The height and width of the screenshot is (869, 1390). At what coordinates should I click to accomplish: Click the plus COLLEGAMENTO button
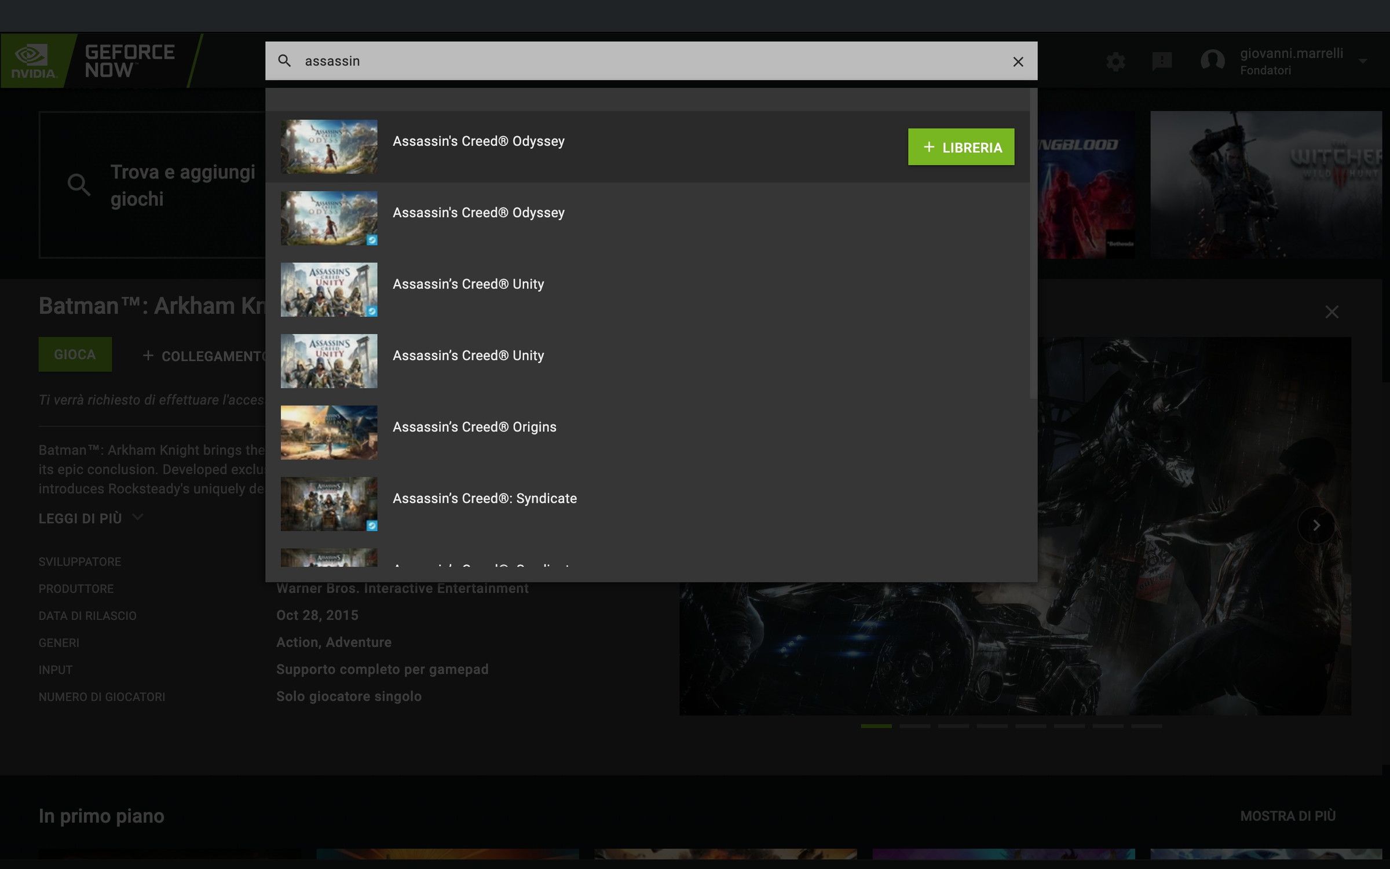click(x=204, y=356)
